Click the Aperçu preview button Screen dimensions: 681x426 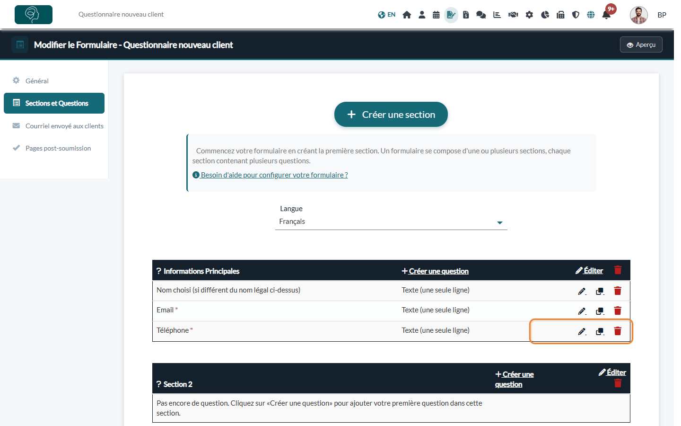(641, 45)
